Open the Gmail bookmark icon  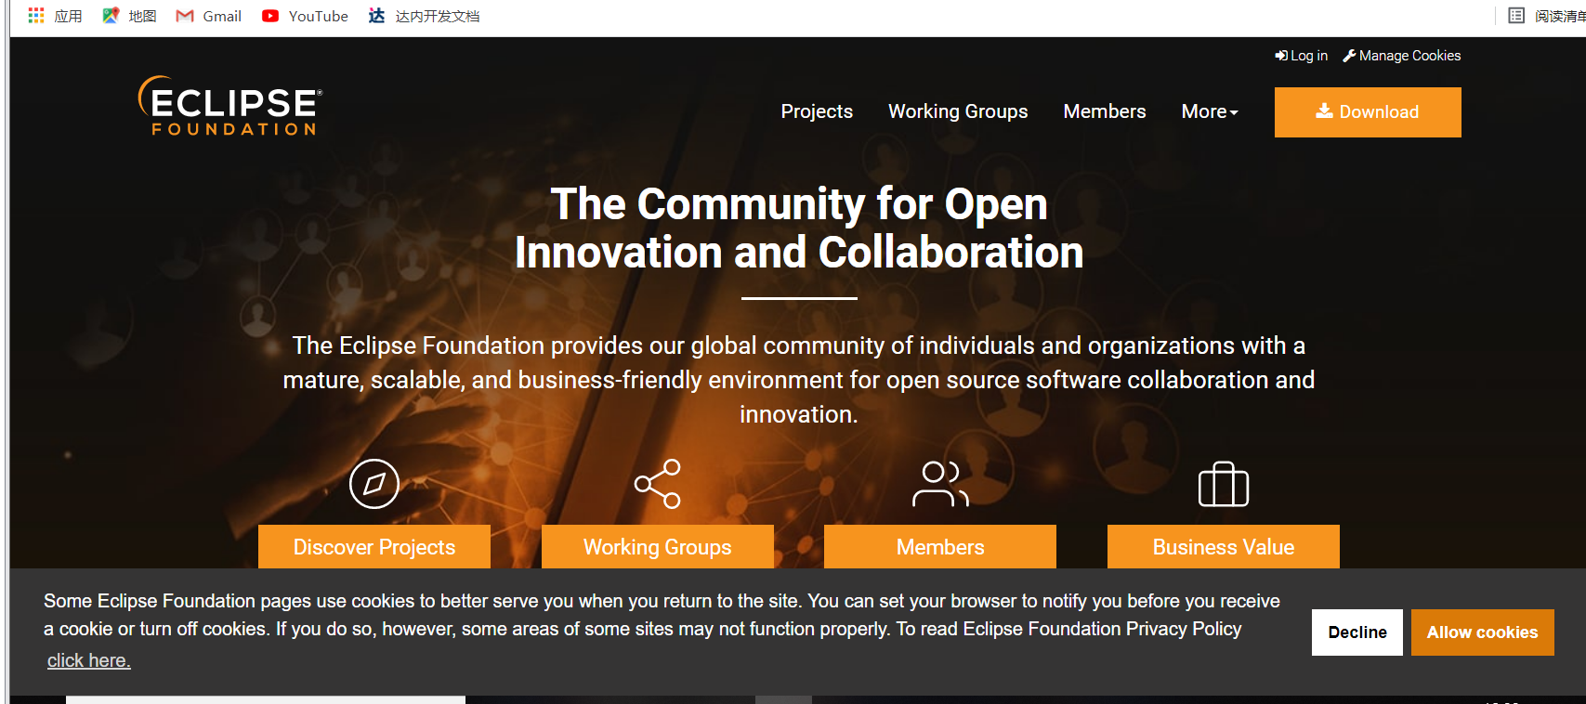point(185,16)
